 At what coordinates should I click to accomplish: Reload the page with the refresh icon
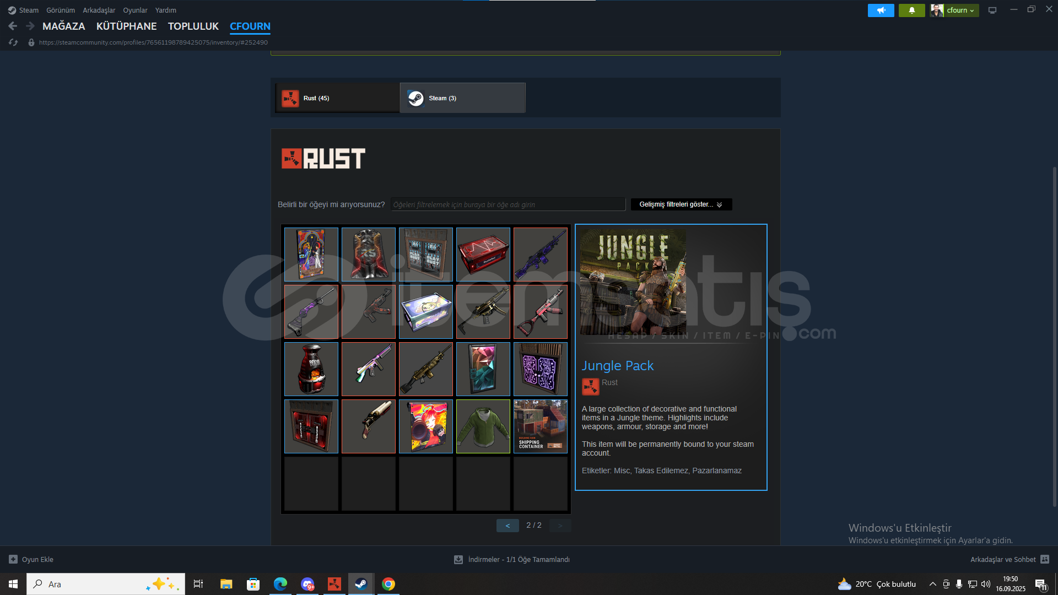[13, 42]
